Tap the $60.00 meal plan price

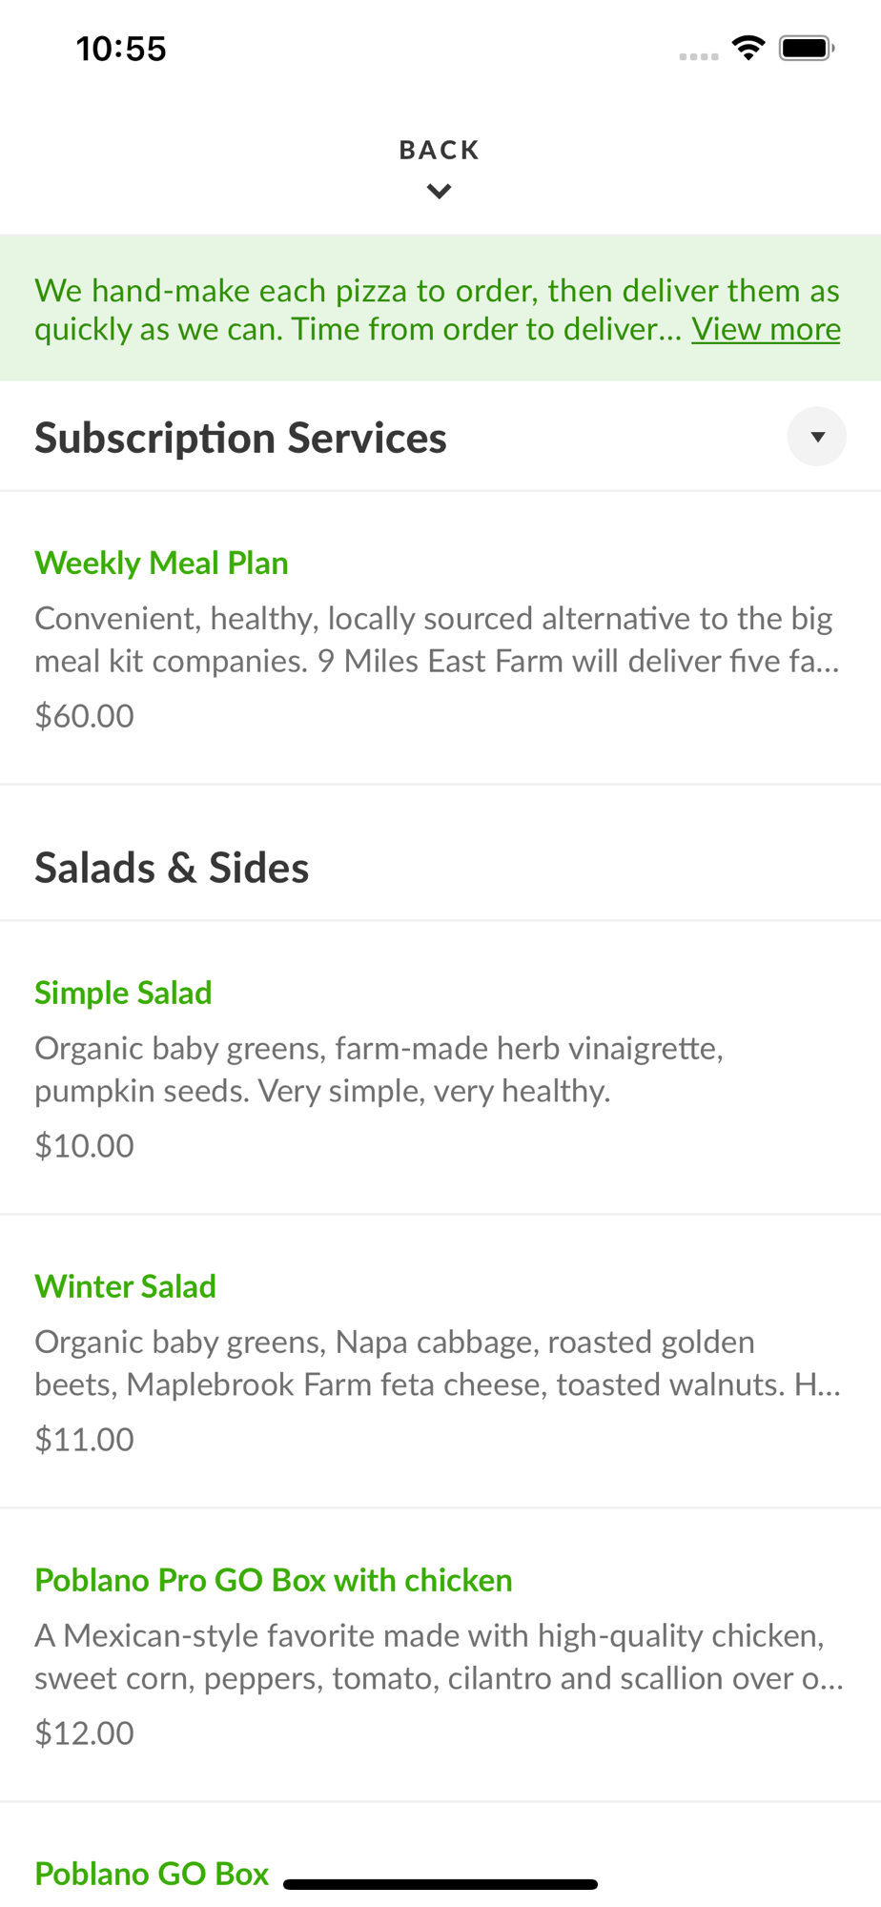pyautogui.click(x=84, y=715)
